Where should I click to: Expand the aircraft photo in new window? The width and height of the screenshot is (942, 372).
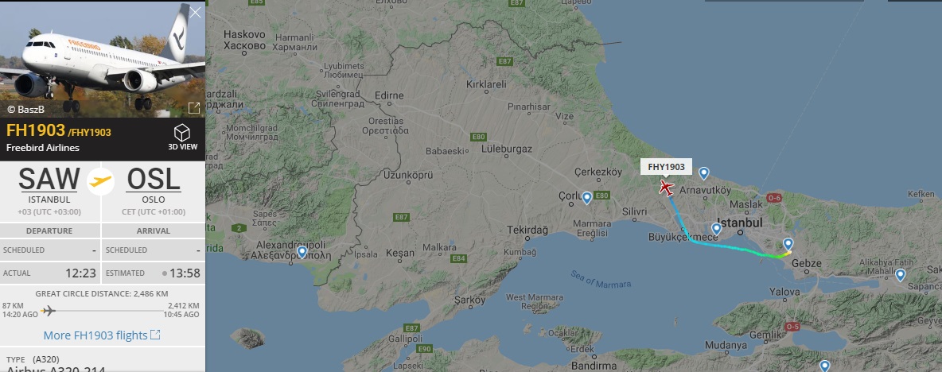tap(194, 108)
